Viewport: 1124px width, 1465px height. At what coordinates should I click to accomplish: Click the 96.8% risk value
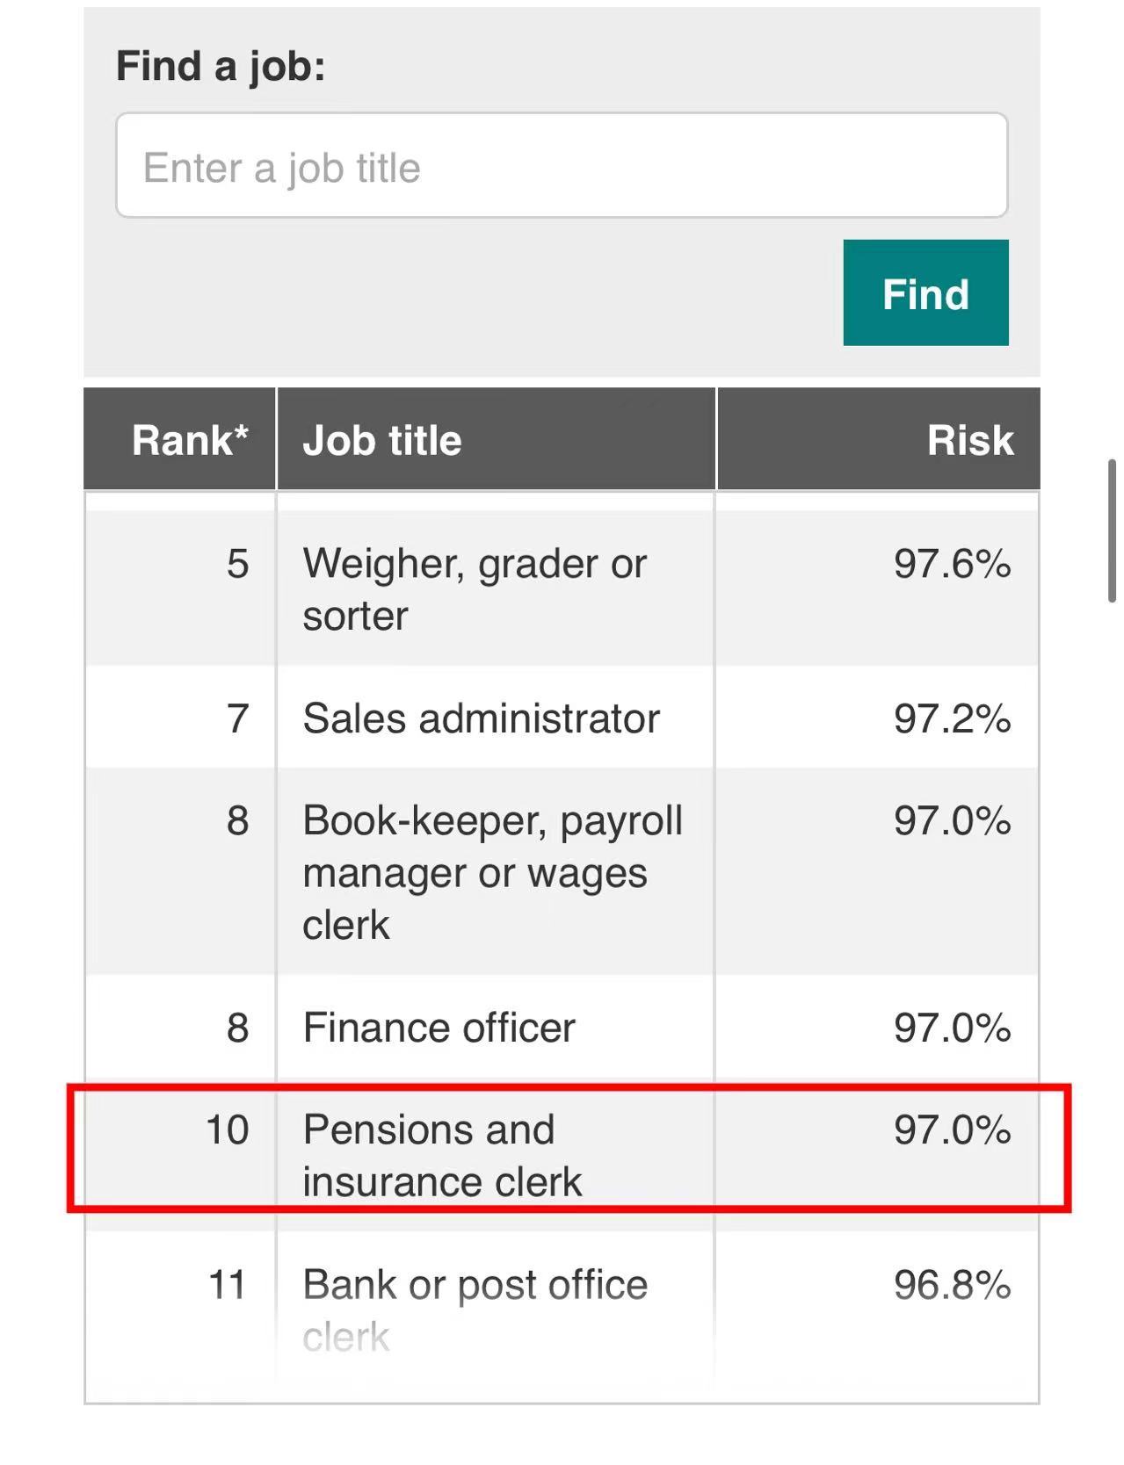click(952, 1285)
